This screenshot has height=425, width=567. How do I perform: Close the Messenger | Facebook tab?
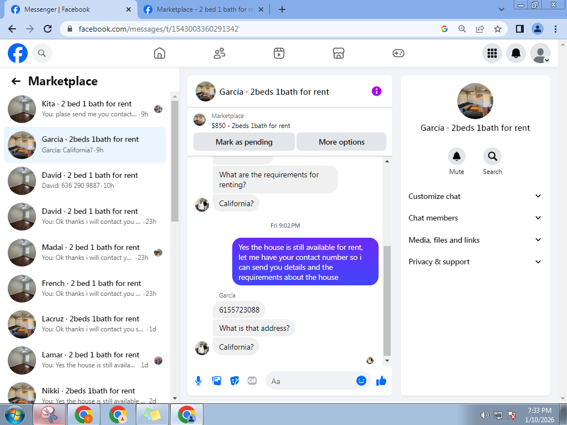coord(129,9)
